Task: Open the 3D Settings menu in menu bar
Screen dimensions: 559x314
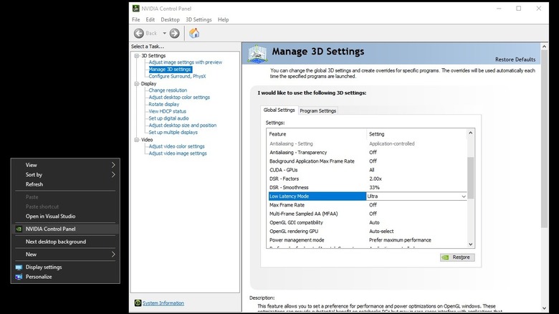Action: pos(199,19)
